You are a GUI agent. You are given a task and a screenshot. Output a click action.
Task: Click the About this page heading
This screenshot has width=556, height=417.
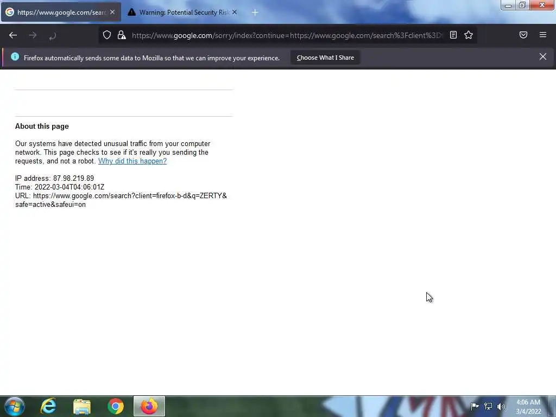(x=42, y=126)
